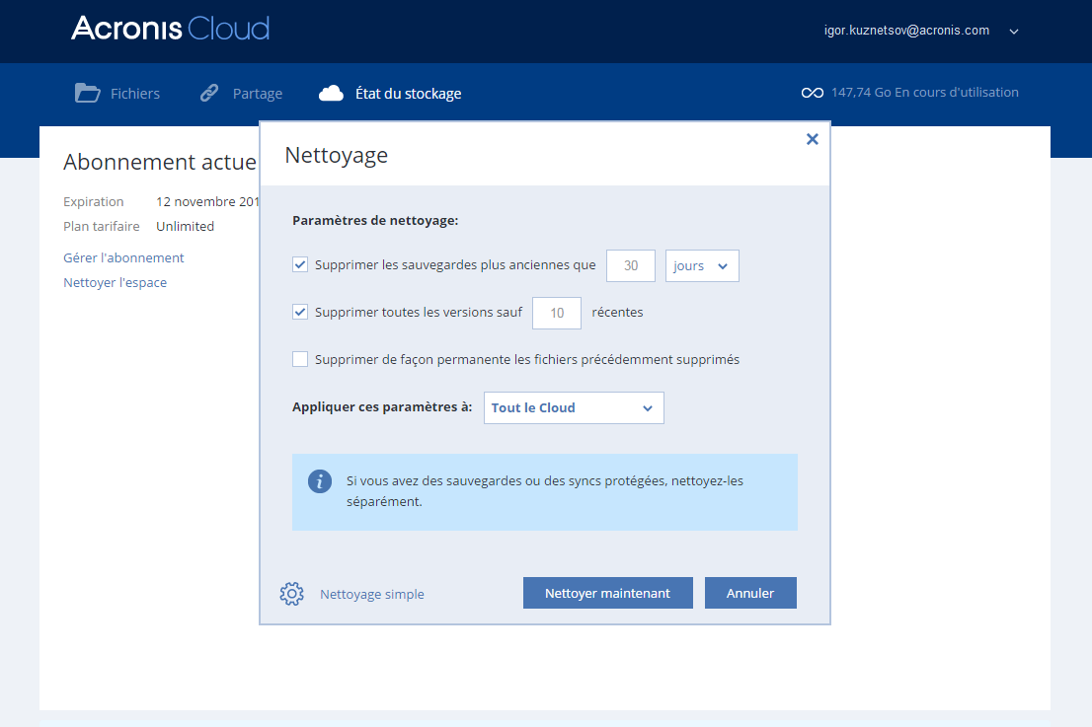Click the Gérer l'abonnement link

123,257
